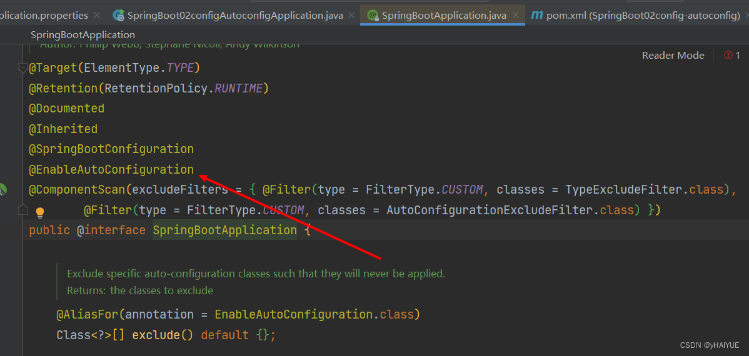Click Maven 'm' icon on pom.xml tab
The width and height of the screenshot is (749, 356).
pyautogui.click(x=537, y=15)
